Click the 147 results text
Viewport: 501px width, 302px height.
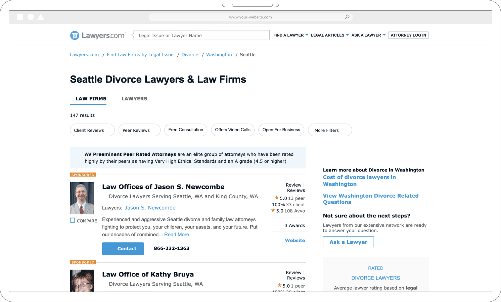pos(82,115)
